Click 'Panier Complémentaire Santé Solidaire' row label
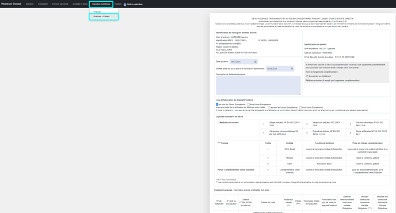 235,170
